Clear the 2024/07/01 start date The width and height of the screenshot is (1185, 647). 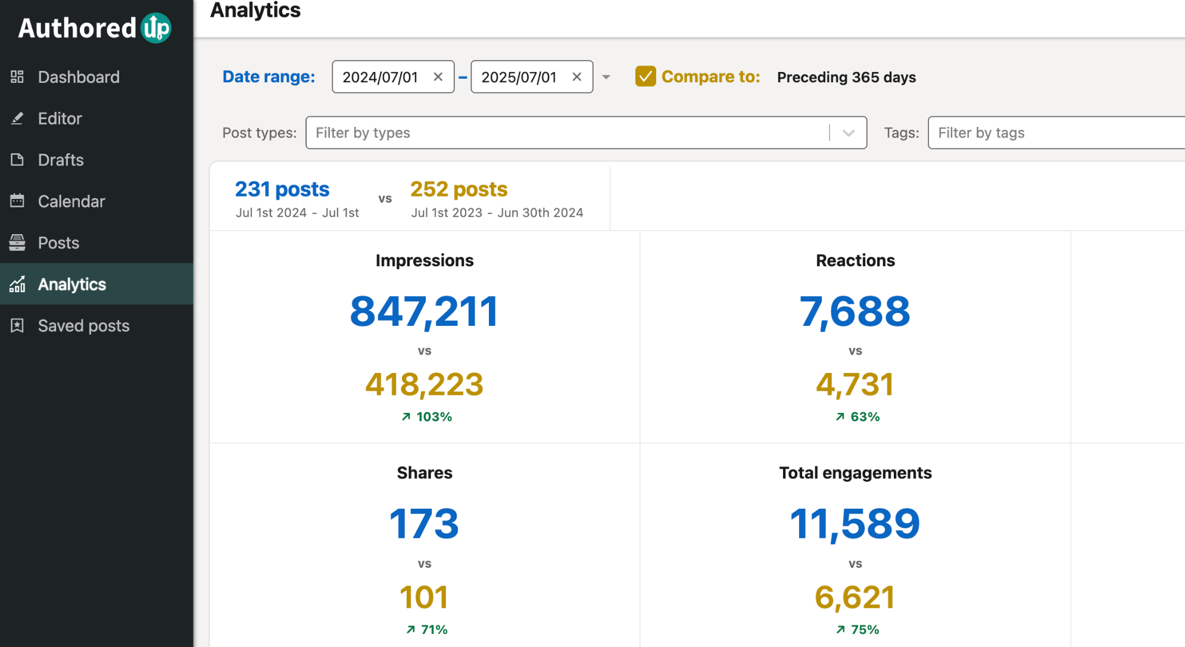tap(438, 77)
